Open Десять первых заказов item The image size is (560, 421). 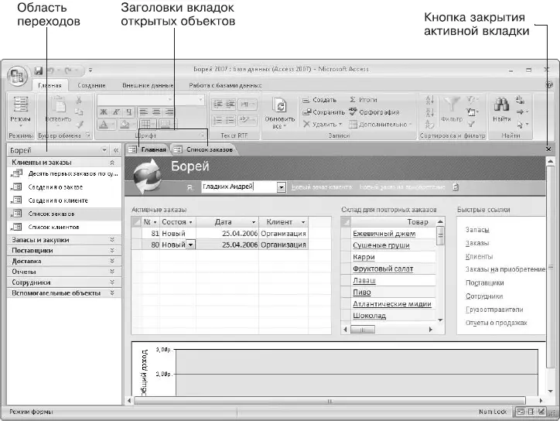65,173
